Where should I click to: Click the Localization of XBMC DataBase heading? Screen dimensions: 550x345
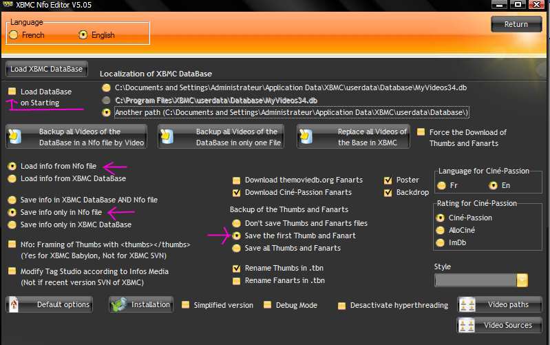[156, 74]
